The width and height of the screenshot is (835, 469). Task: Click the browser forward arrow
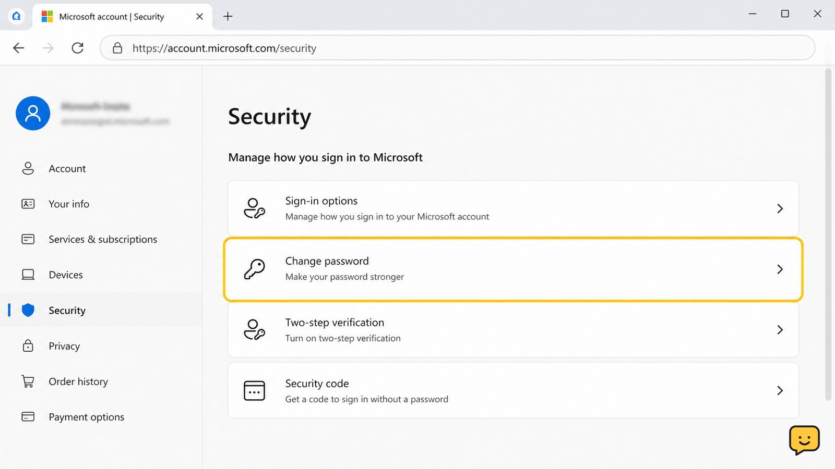[48, 48]
